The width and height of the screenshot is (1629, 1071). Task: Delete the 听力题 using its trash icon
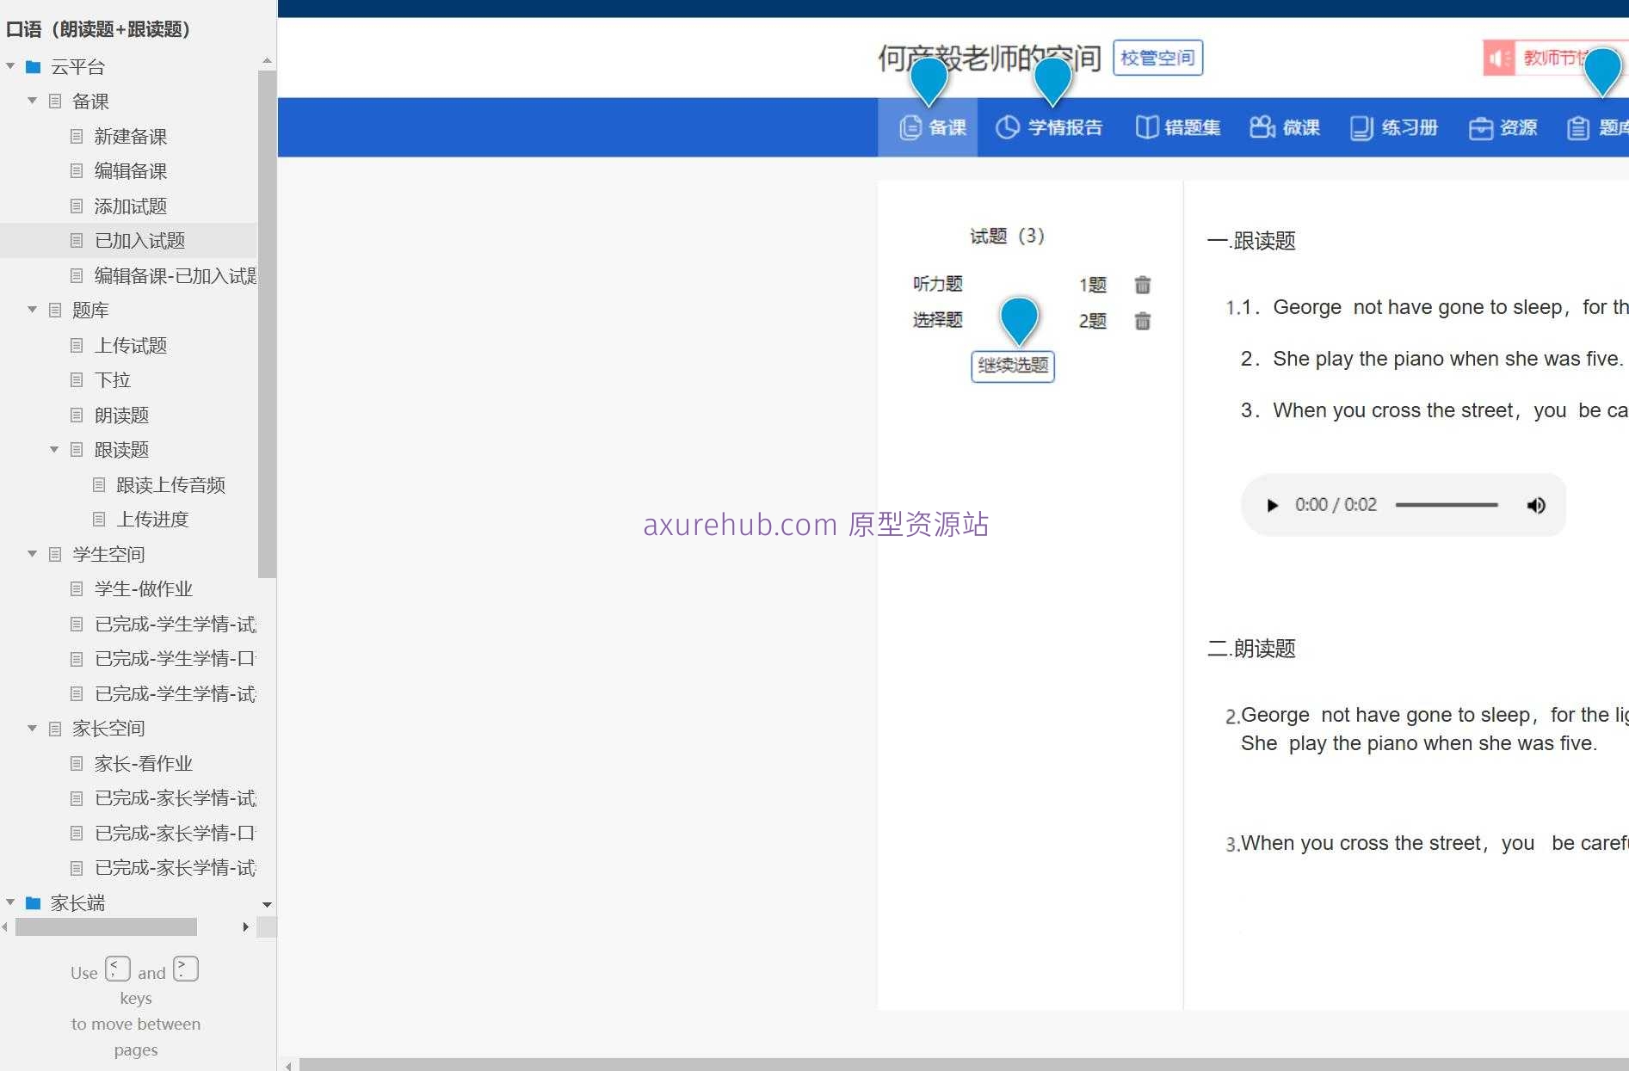1142,285
